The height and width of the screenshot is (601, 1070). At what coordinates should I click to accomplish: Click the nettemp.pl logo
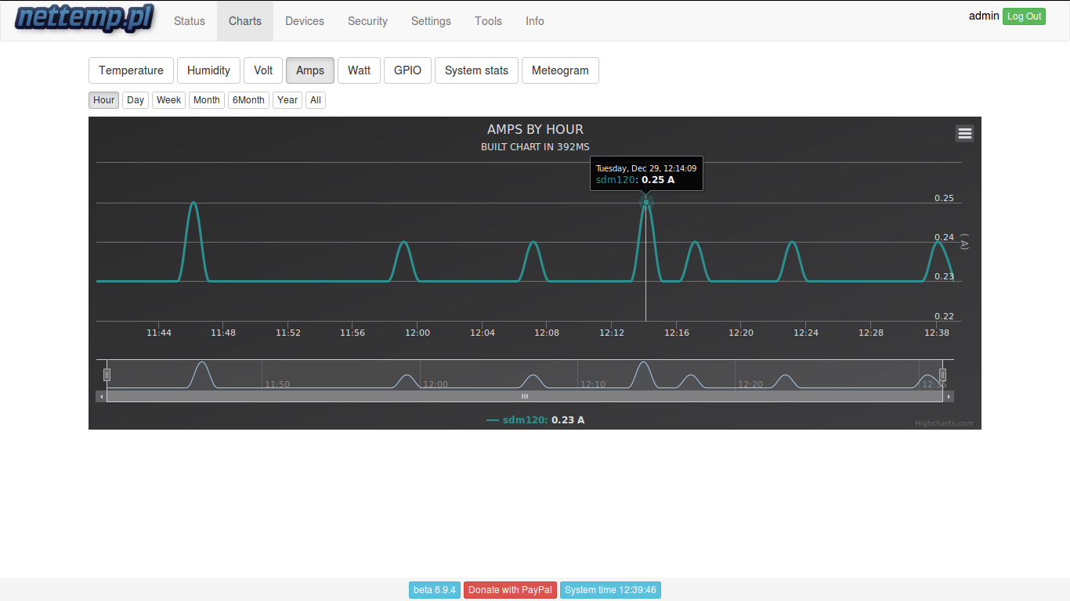pos(85,19)
